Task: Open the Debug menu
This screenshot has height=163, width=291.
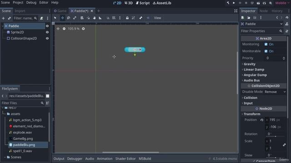Action: pos(31,3)
